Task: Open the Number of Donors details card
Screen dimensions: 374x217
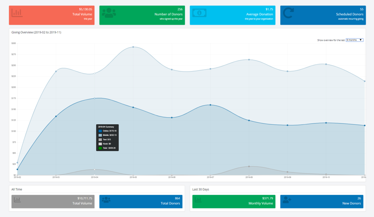Action: click(x=142, y=15)
